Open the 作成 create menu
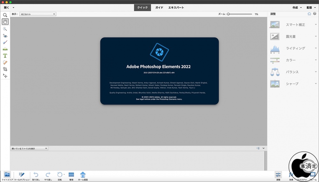 [297, 8]
